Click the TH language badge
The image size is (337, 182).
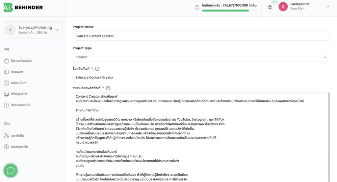tap(275, 2)
